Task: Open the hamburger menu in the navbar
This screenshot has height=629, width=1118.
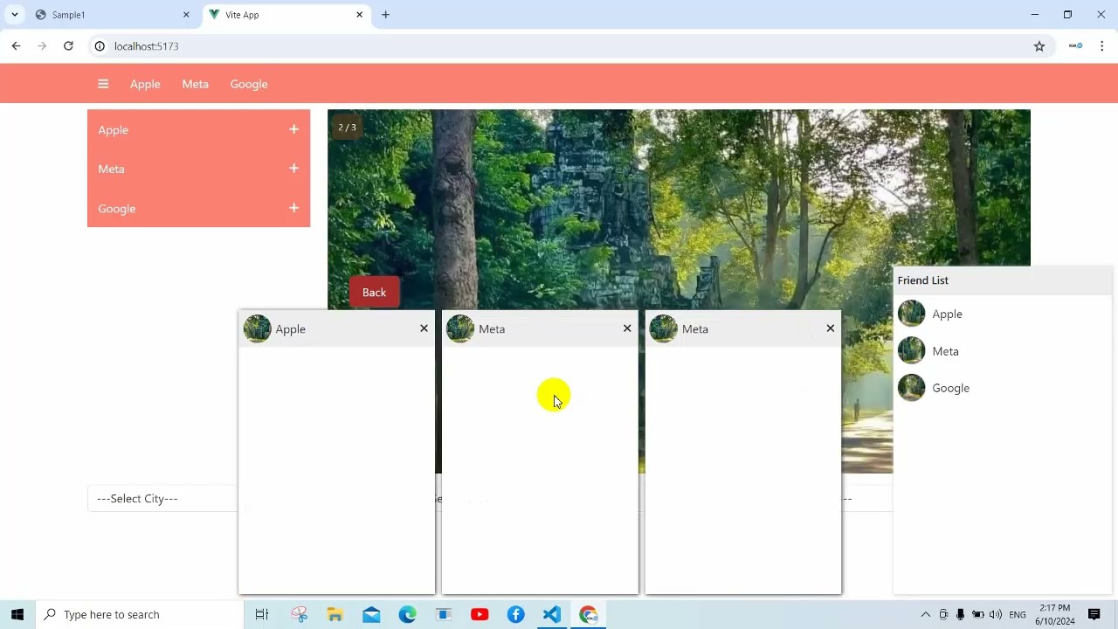Action: coord(103,84)
